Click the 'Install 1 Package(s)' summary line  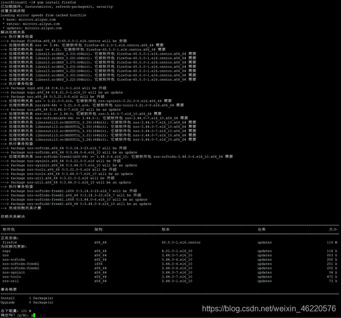[x=27, y=298]
